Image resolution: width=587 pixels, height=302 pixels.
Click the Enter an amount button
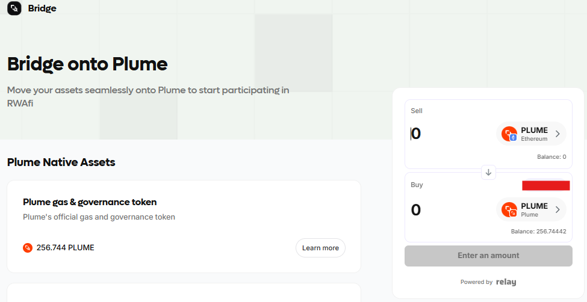coord(488,256)
